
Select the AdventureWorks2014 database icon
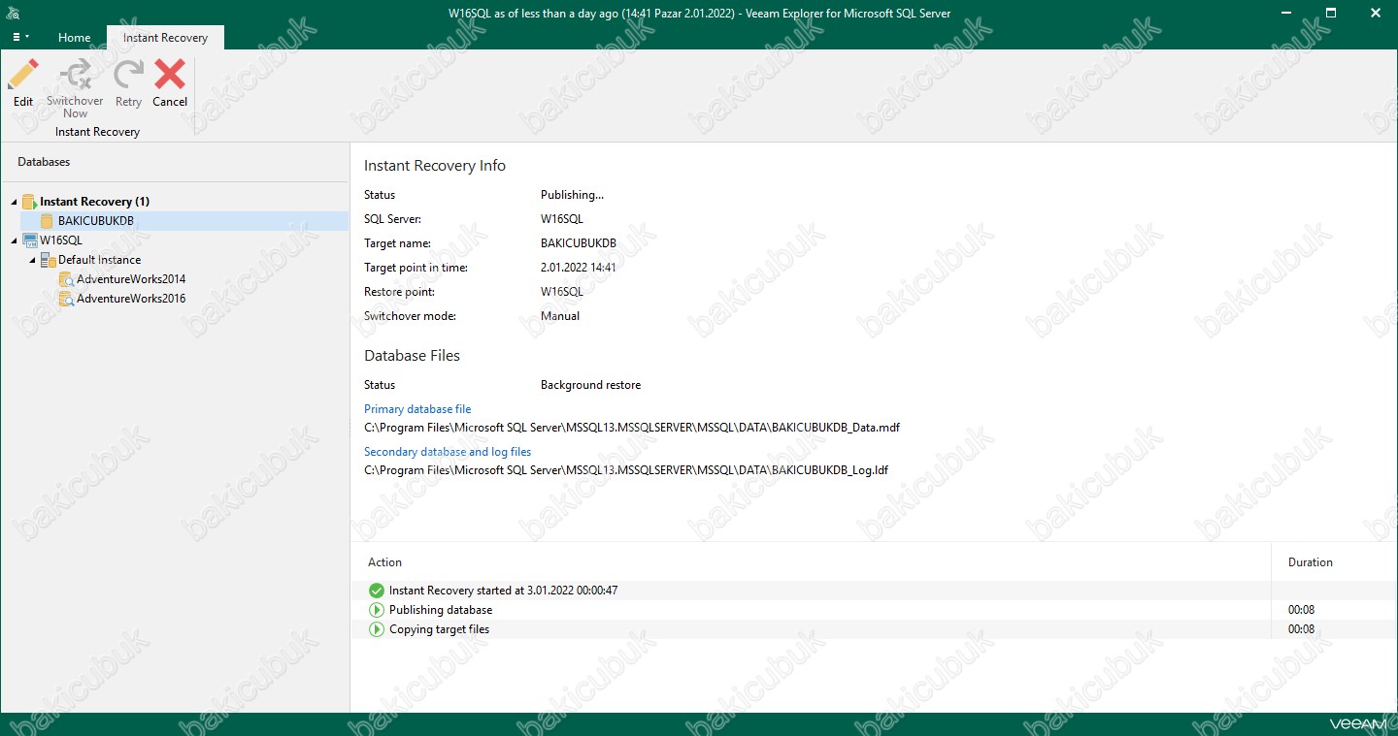click(66, 279)
